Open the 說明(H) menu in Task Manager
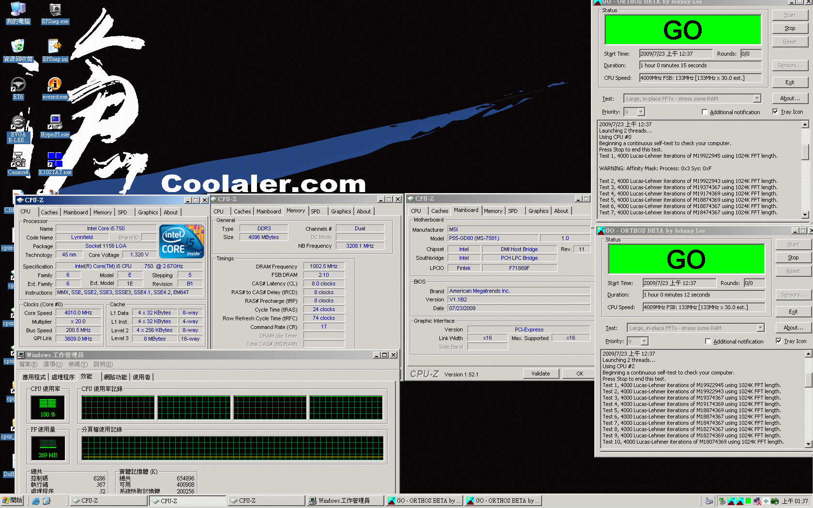This screenshot has width=813, height=508. pyautogui.click(x=103, y=364)
